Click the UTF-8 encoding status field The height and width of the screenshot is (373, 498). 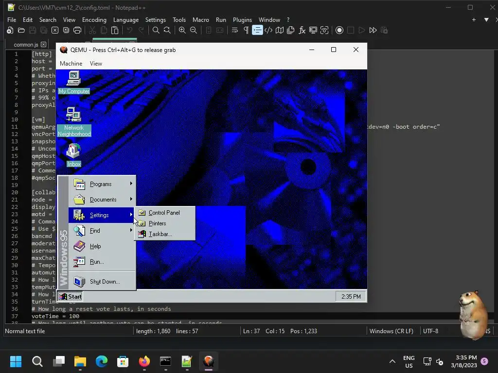[x=430, y=331]
